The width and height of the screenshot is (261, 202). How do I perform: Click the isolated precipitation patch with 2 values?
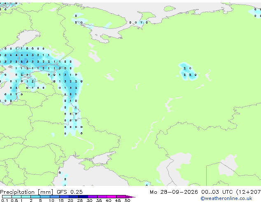tap(188, 72)
